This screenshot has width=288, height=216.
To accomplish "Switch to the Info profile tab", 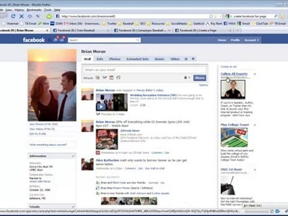I will [x=100, y=59].
